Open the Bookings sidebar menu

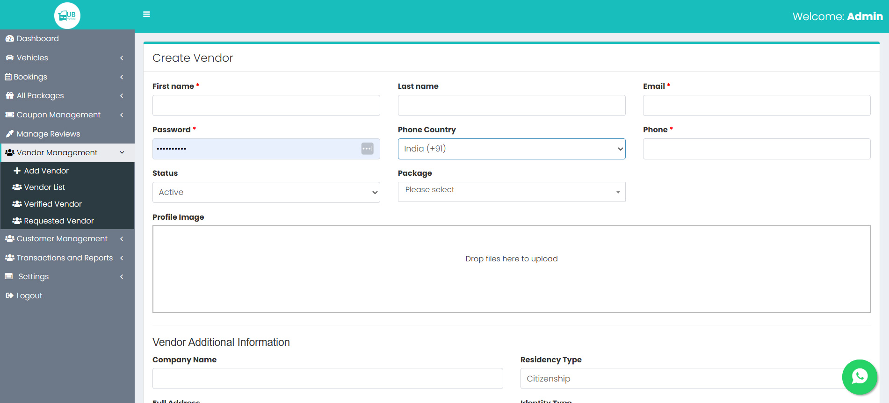point(67,77)
